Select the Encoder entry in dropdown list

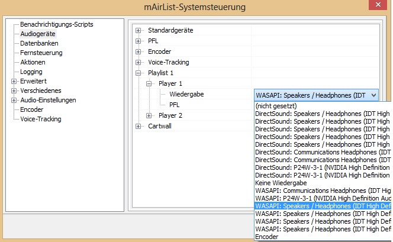pyautogui.click(x=268, y=237)
